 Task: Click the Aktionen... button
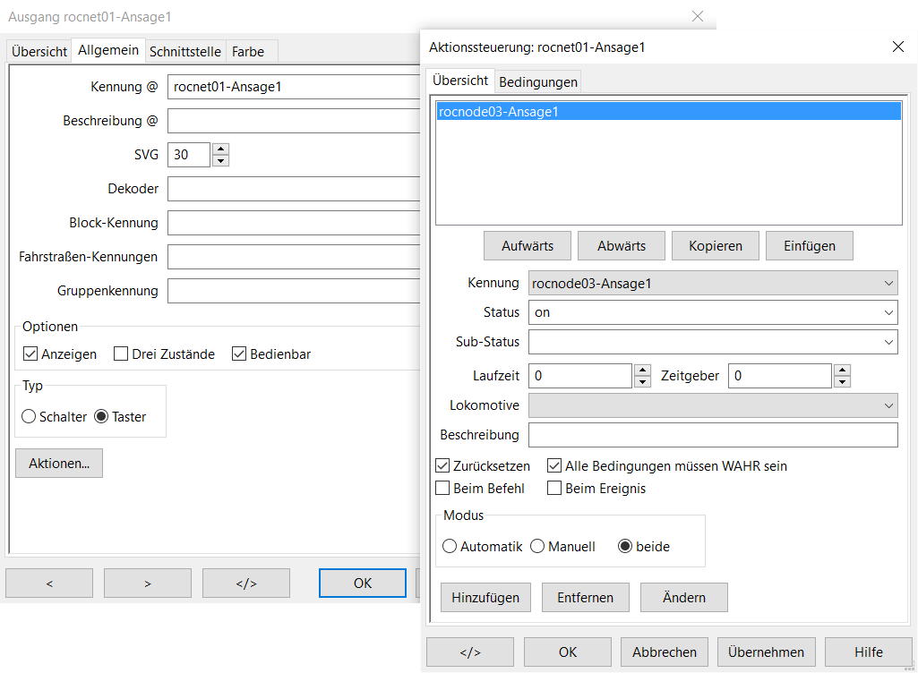point(59,464)
